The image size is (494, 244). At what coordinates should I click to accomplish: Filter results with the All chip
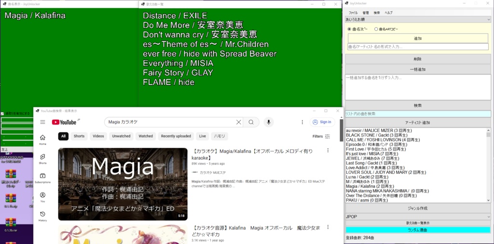coord(63,136)
